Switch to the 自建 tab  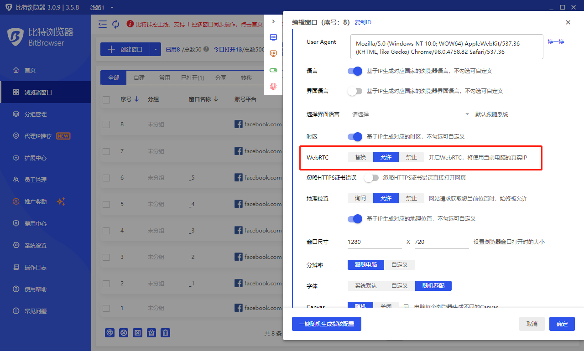[139, 78]
